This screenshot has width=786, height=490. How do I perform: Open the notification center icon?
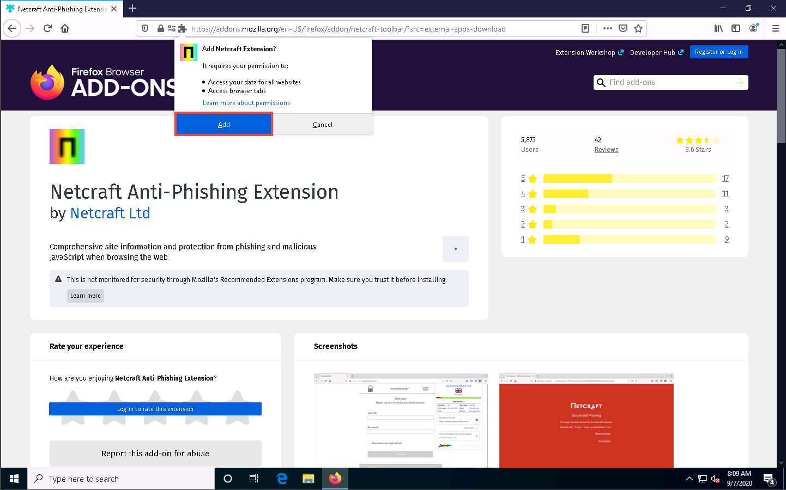(x=770, y=479)
